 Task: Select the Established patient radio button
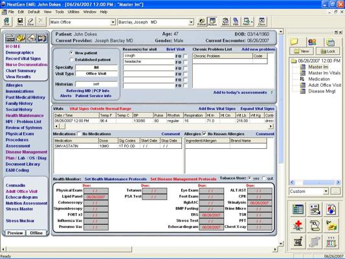(71, 60)
